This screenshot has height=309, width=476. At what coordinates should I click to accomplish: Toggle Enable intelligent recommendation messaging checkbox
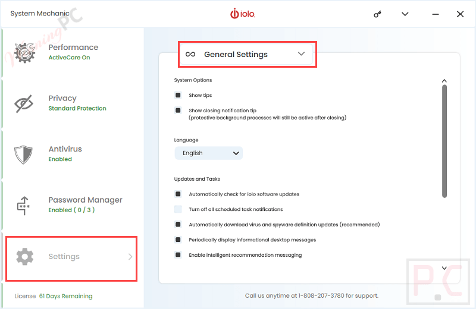[178, 255]
